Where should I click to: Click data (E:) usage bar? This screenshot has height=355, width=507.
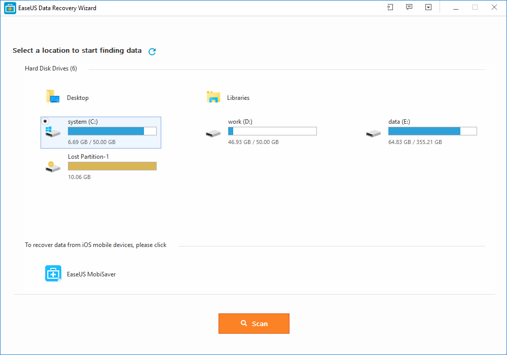pos(432,131)
